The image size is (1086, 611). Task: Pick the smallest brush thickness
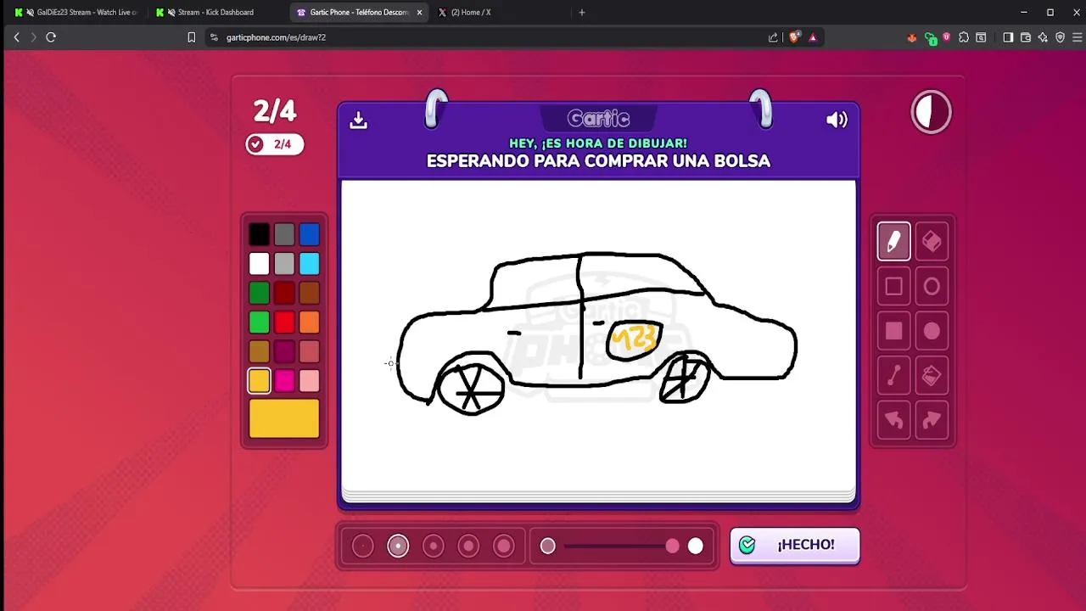[362, 546]
